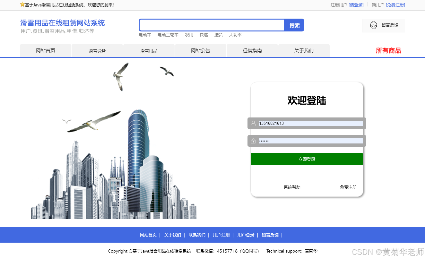
Task: Open the 滑雪设备 navigation tab
Action: (x=97, y=50)
